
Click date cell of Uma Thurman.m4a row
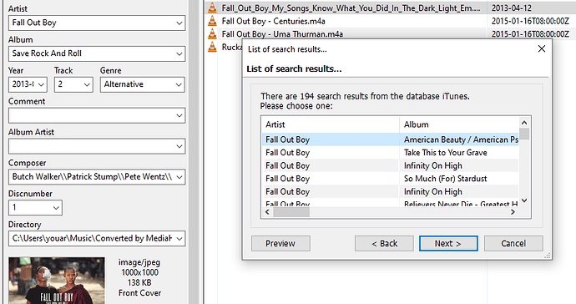point(530,34)
